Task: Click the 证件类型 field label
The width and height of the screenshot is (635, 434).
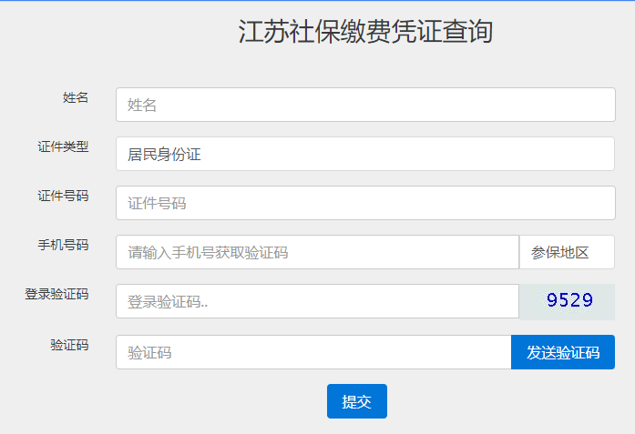Action: pyautogui.click(x=63, y=146)
